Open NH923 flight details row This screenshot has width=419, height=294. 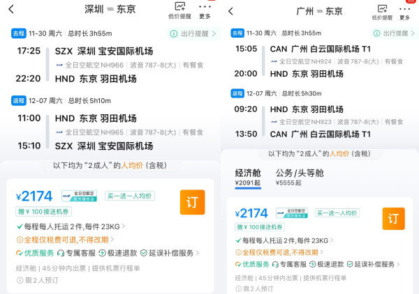pyautogui.click(x=337, y=122)
